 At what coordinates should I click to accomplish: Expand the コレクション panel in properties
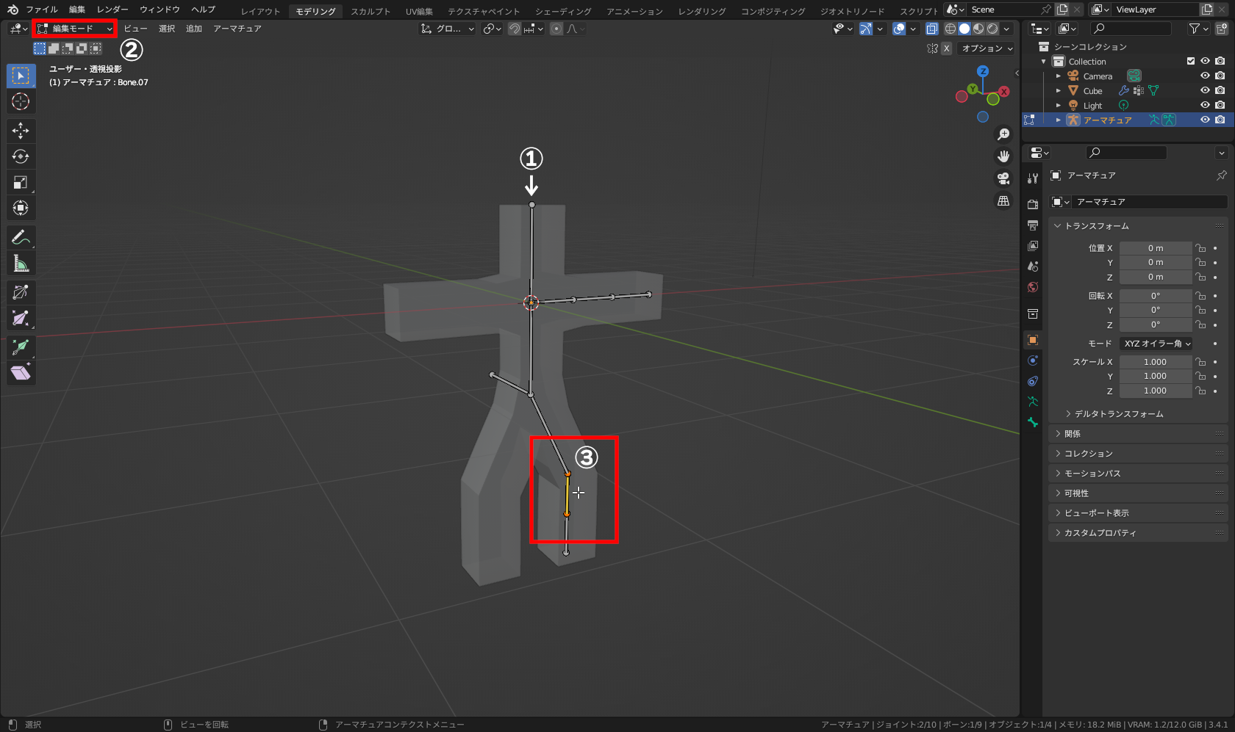tap(1138, 454)
